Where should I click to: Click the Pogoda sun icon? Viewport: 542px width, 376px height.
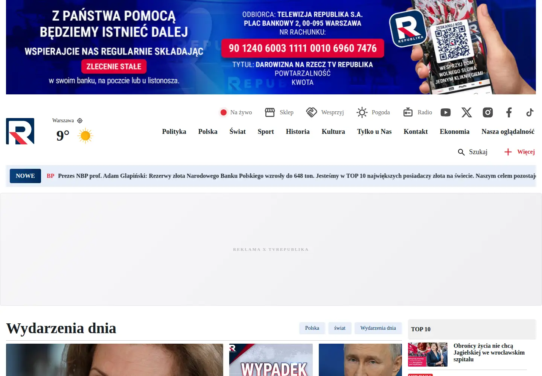click(362, 112)
